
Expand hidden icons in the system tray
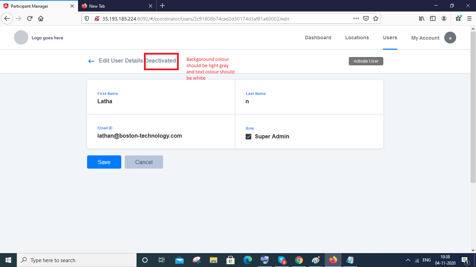coord(408,260)
